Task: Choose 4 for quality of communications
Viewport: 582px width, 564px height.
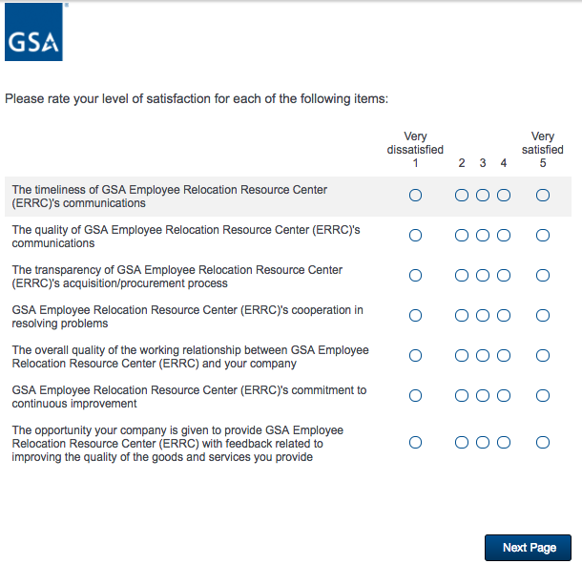Action: 504,236
